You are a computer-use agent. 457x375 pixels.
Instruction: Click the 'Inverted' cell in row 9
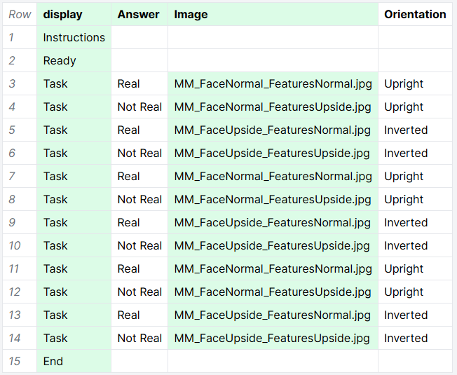coord(415,222)
